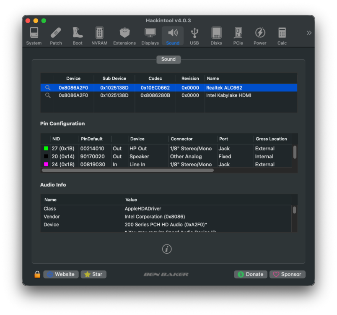Screen dimensions: 337x315
Task: Click the magenta swatch for NID 24
Action: pyautogui.click(x=46, y=165)
